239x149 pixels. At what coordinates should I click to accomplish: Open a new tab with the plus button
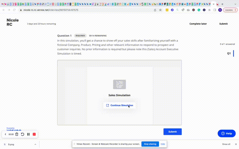coord(222,4)
